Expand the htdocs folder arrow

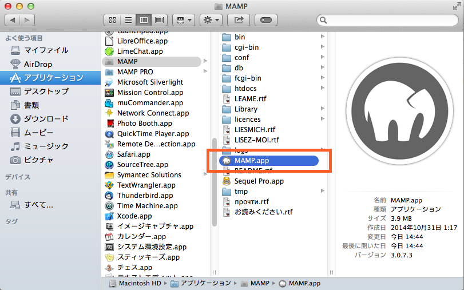(323, 88)
